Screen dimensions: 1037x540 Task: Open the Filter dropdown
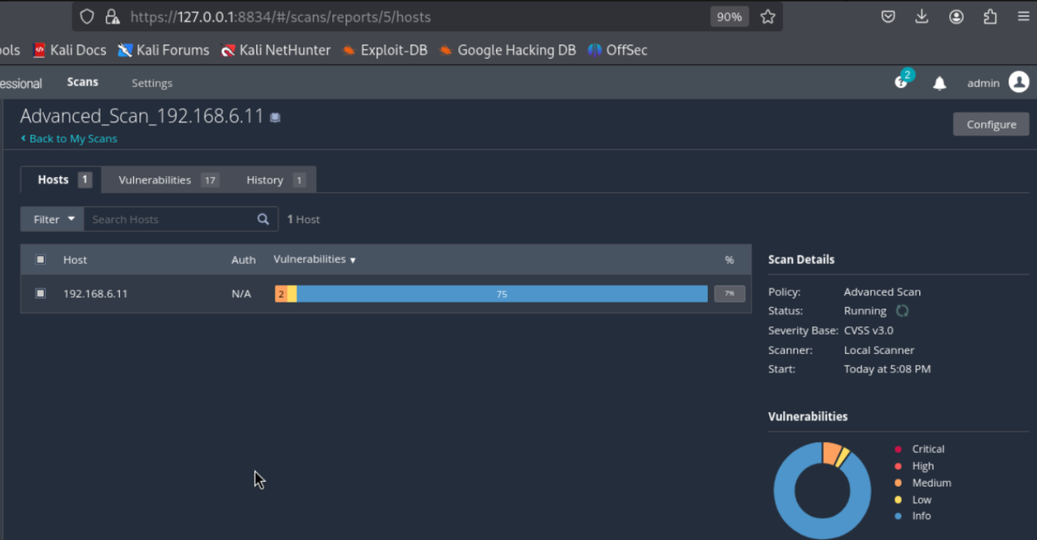click(x=52, y=219)
